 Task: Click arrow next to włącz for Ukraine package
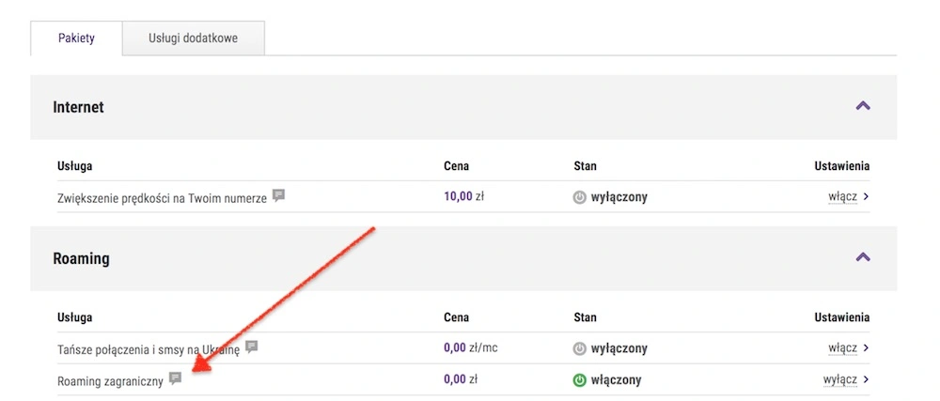[866, 348]
